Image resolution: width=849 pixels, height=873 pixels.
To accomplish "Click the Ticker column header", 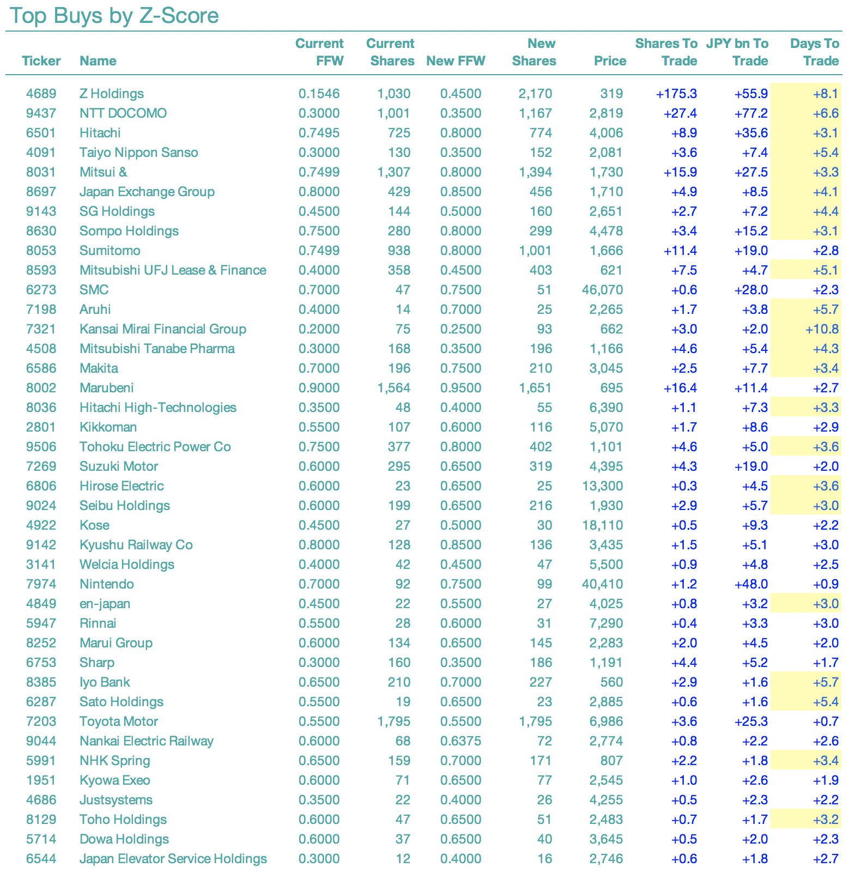I will tap(41, 60).
